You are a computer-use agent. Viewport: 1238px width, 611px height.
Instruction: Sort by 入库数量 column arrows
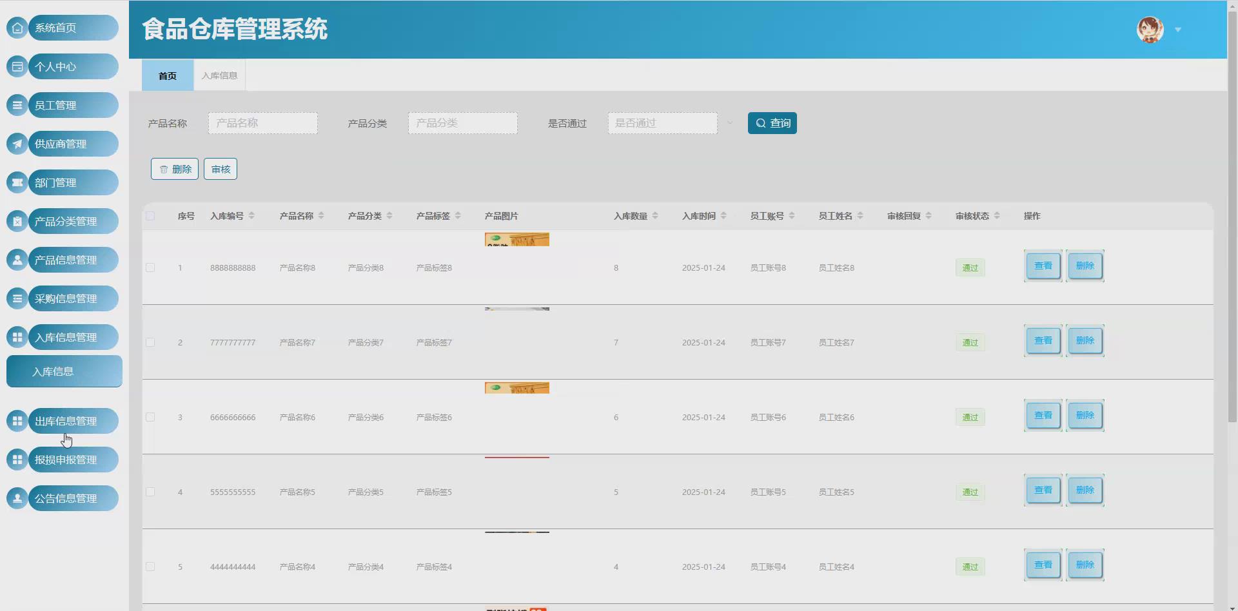click(x=655, y=216)
